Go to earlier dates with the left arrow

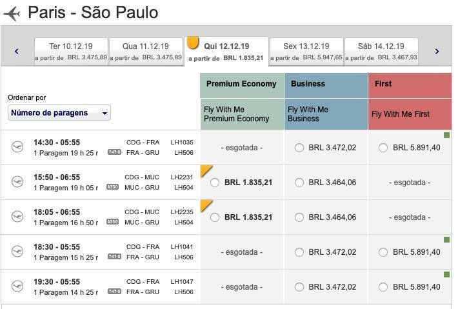(x=17, y=52)
